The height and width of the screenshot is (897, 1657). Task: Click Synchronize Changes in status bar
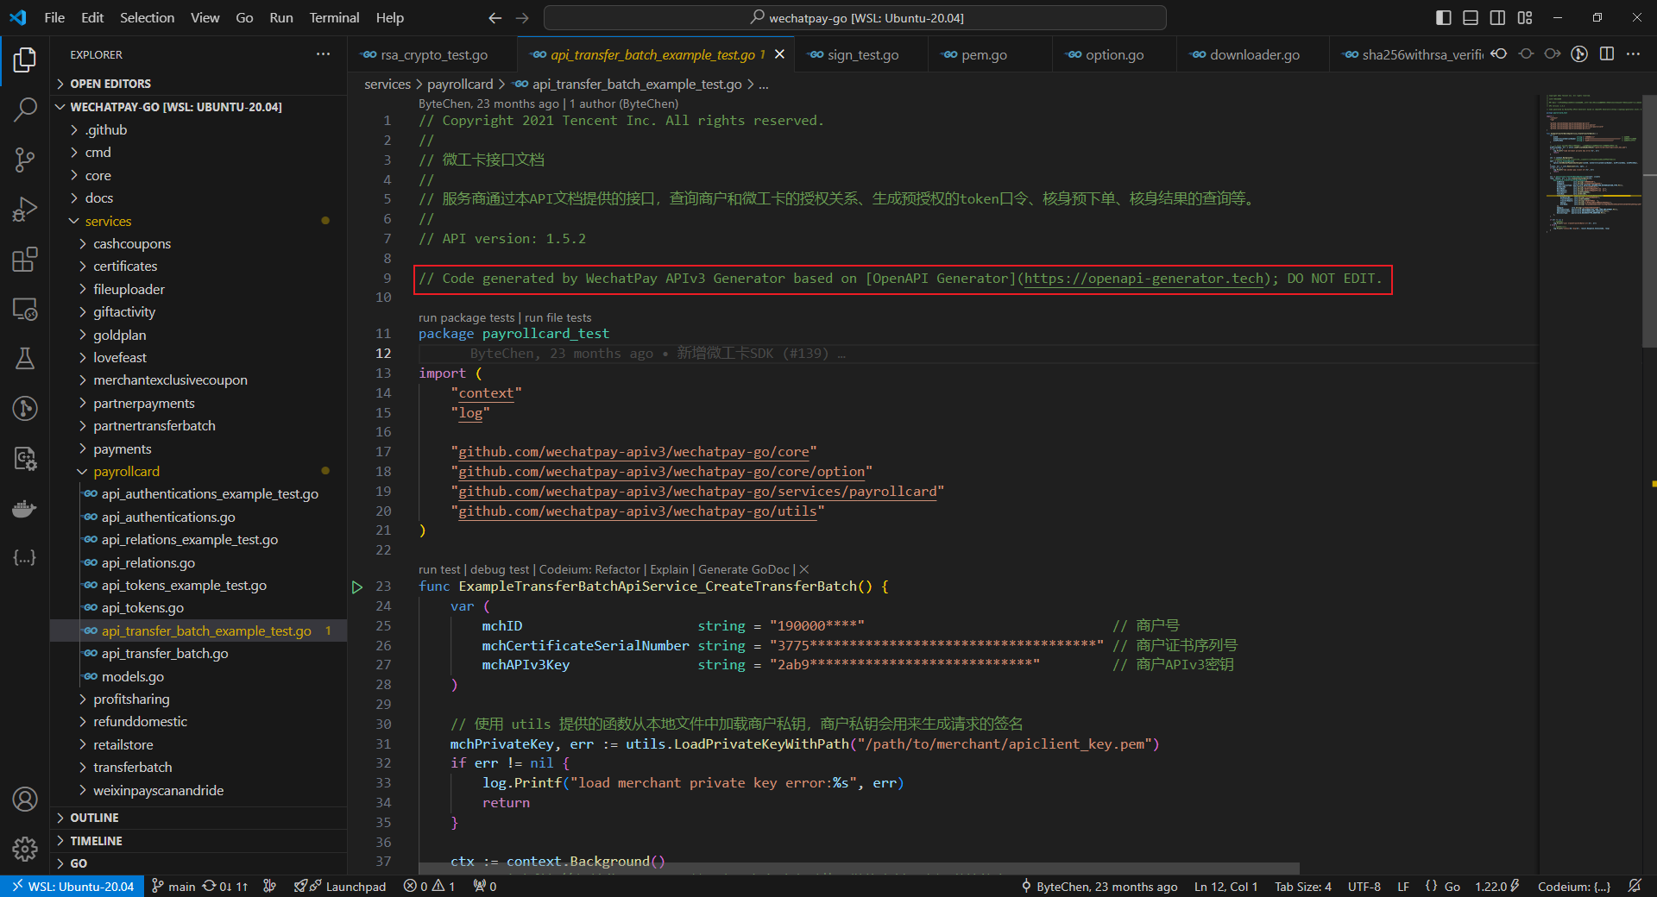[x=225, y=886]
